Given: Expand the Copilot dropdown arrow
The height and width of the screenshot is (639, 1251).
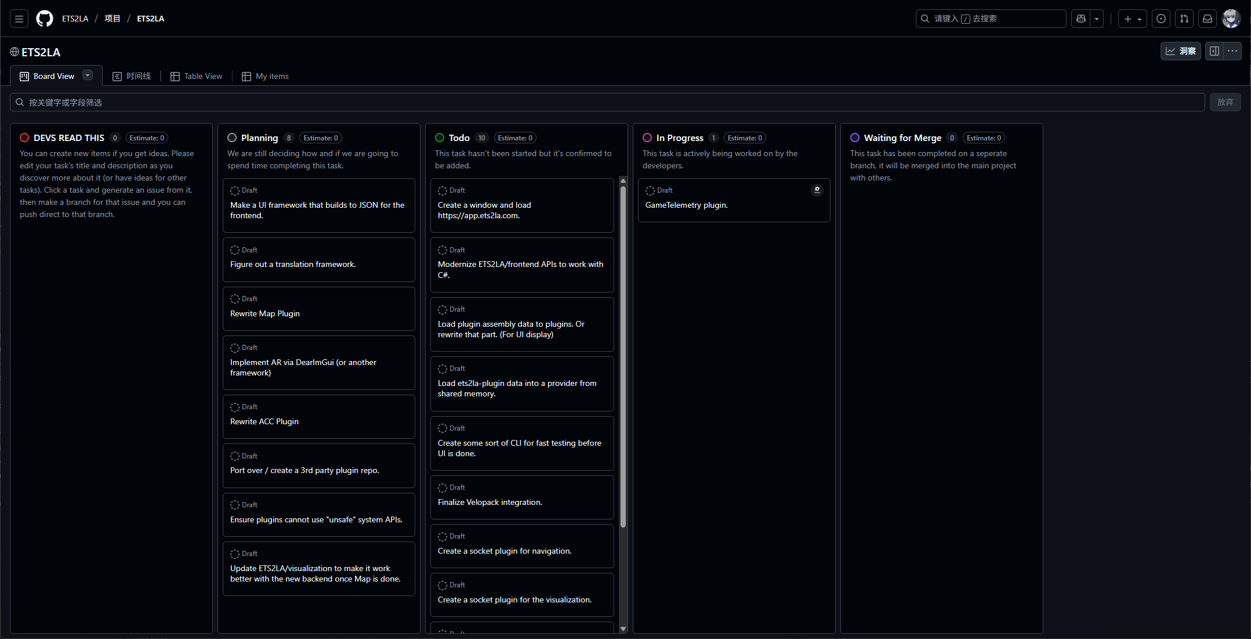Looking at the screenshot, I should pyautogui.click(x=1097, y=19).
